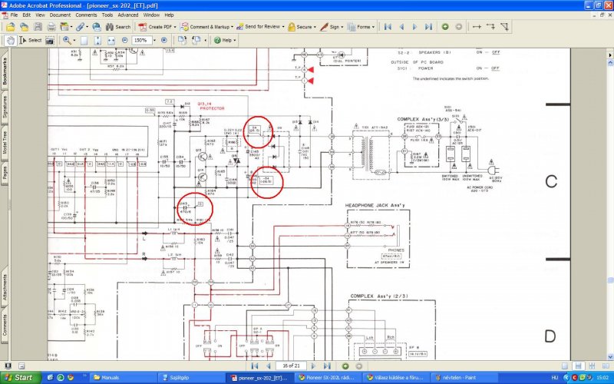Rotate page counterclockwise icon
Screen dimensions: 614x384
[x=196, y=40]
